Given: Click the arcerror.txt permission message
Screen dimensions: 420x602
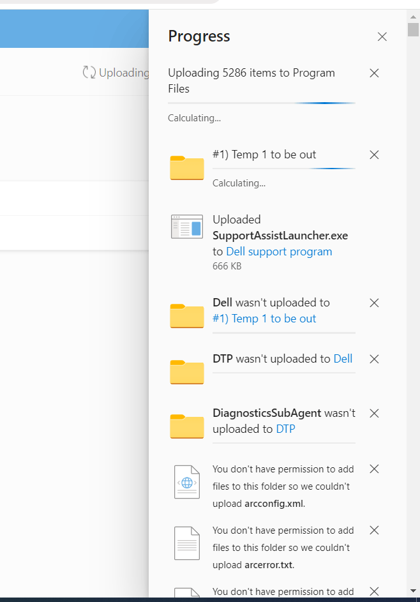Looking at the screenshot, I should point(283,548).
